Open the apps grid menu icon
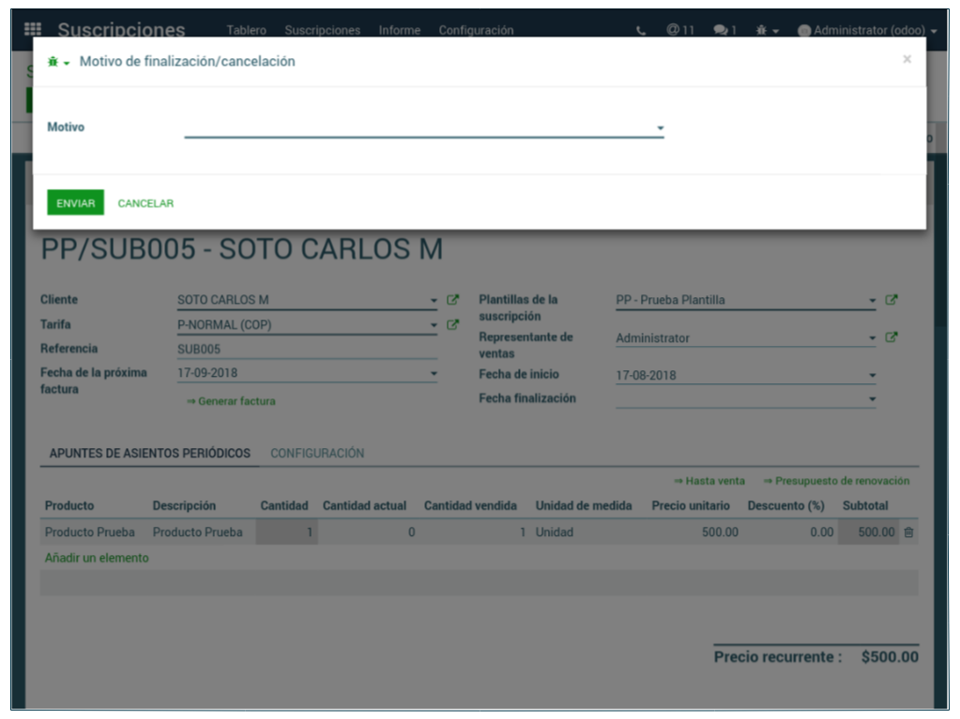The width and height of the screenshot is (960, 719). click(x=32, y=29)
